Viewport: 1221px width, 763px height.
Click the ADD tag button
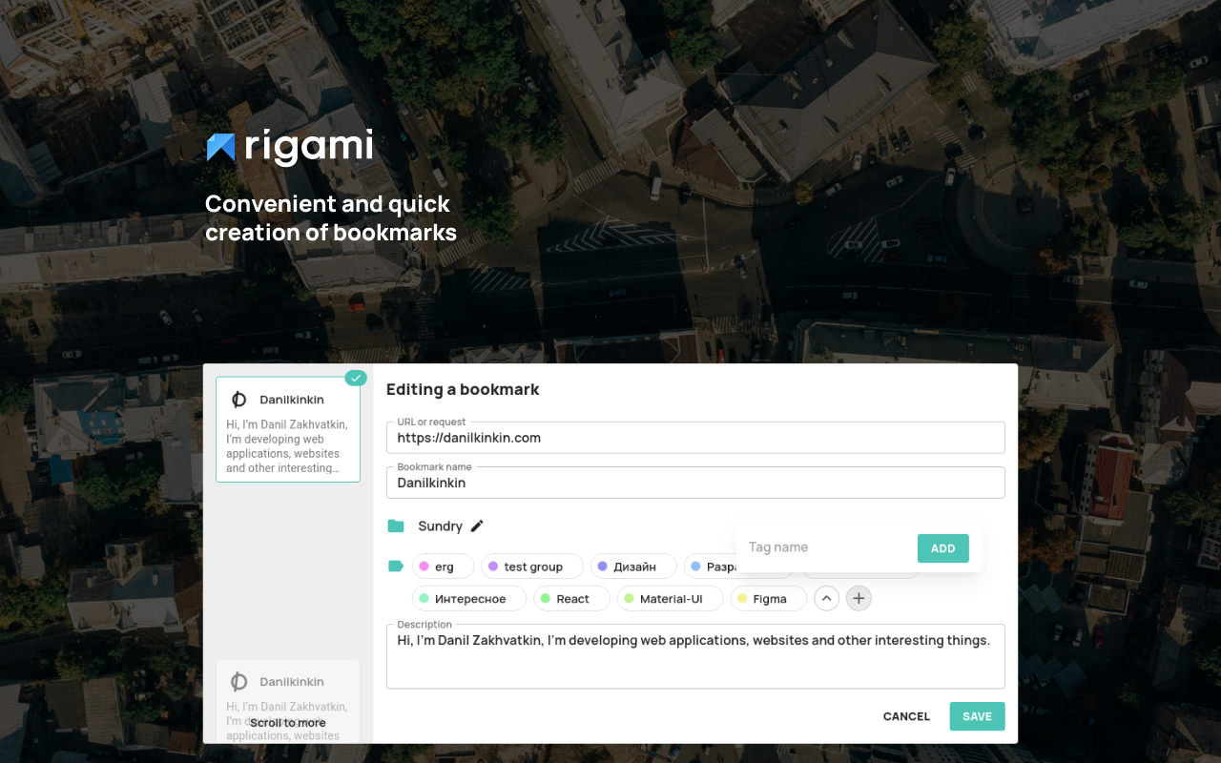[943, 548]
